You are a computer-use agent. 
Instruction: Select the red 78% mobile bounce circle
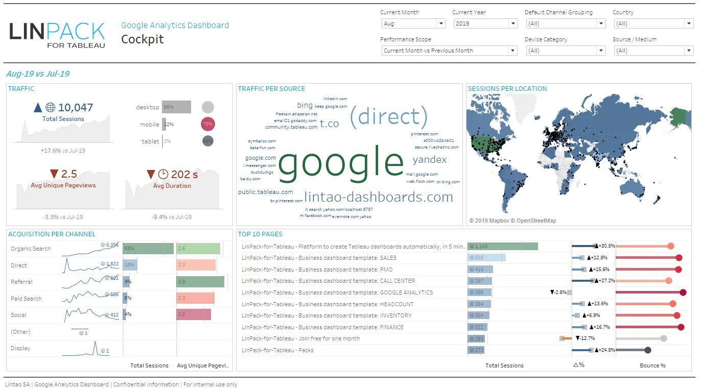pos(207,124)
